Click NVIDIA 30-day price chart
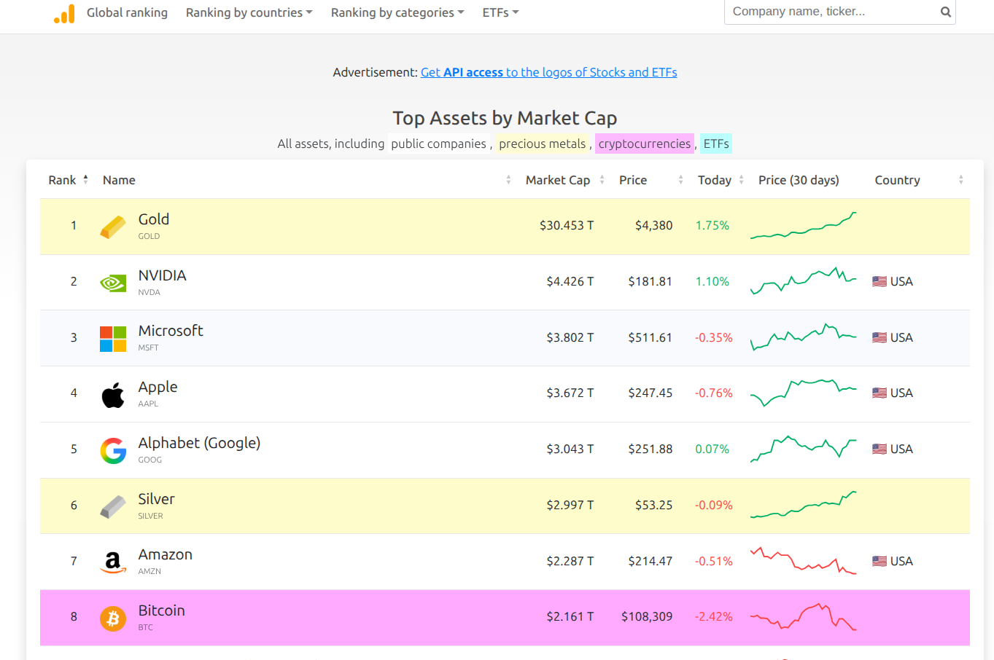The image size is (994, 660). pyautogui.click(x=804, y=281)
